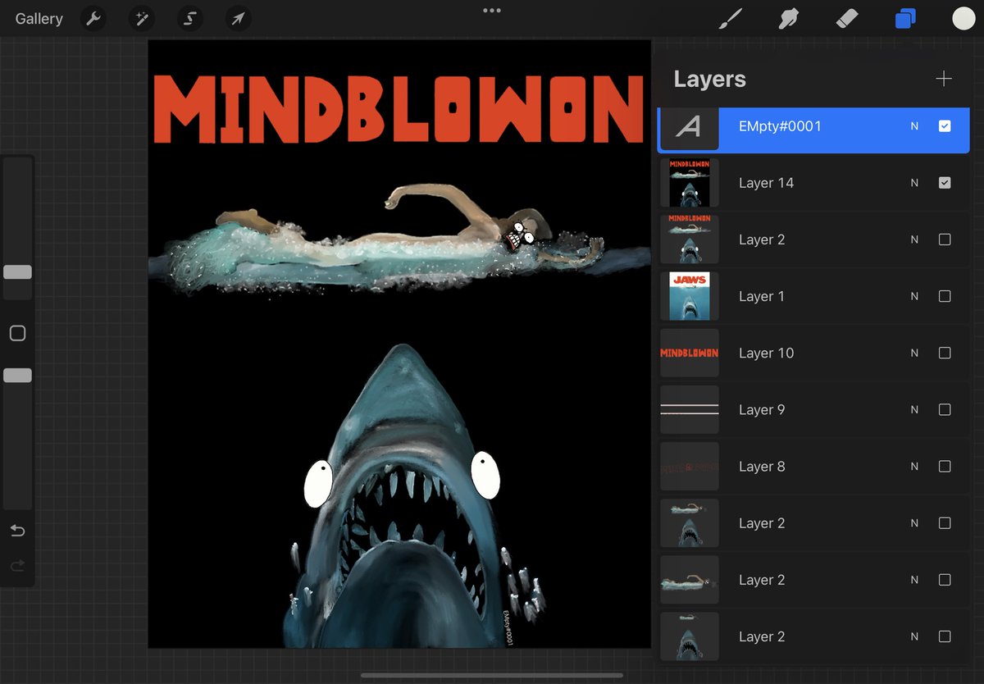Show Layer 1 using its checkbox
The image size is (984, 684).
pyautogui.click(x=945, y=296)
